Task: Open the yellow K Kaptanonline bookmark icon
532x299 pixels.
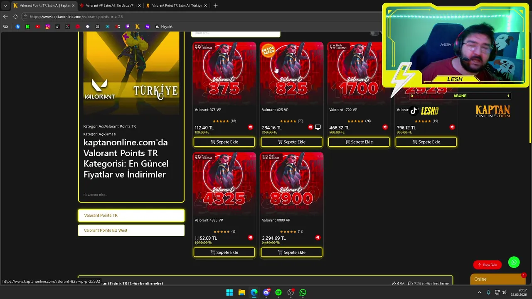Action: (137, 27)
